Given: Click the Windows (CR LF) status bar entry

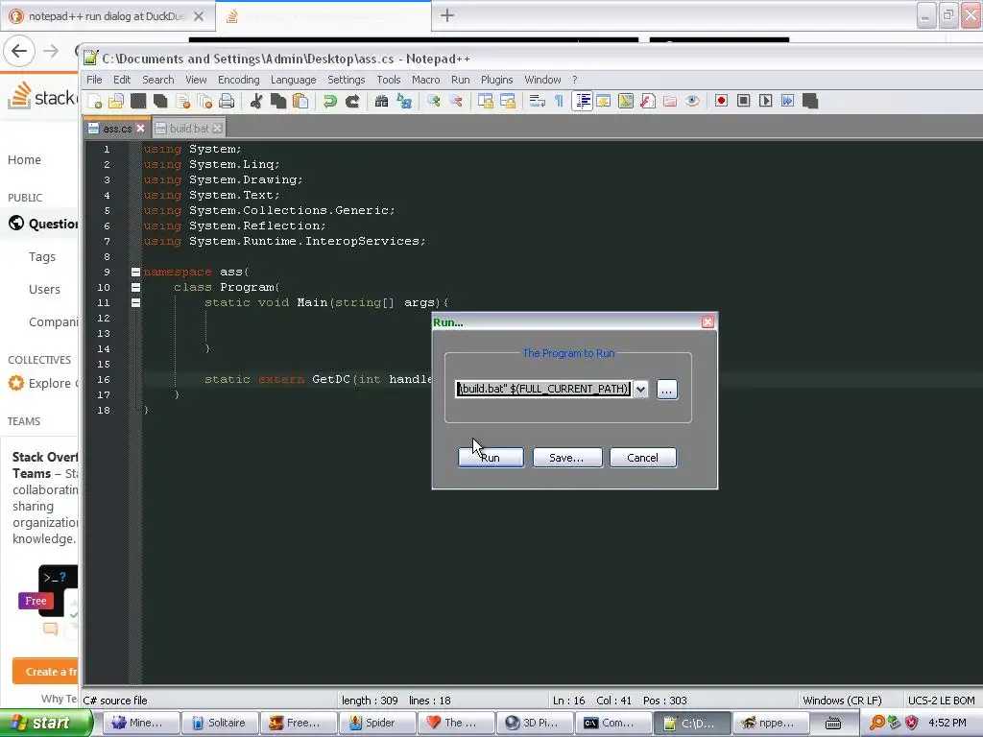Looking at the screenshot, I should coord(842,700).
